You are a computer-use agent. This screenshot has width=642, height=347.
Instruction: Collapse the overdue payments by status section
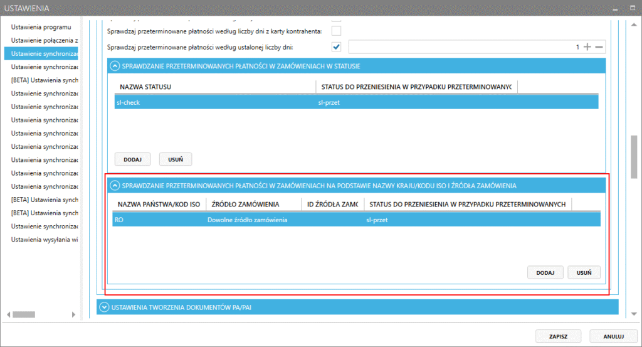tap(115, 65)
